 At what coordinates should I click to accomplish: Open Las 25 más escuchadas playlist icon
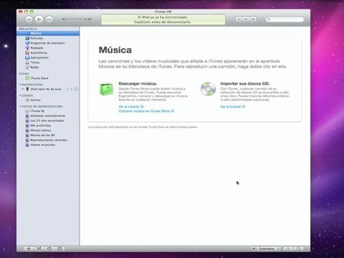tap(27, 120)
